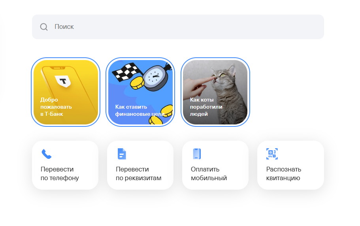The width and height of the screenshot is (360, 226).
Task: Open the Как ставить финансовые цели story
Action: tap(140, 92)
